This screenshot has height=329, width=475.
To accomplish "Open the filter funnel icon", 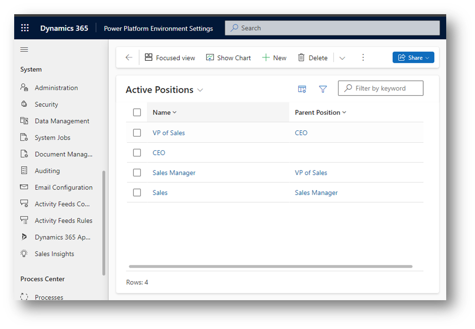I will (323, 89).
